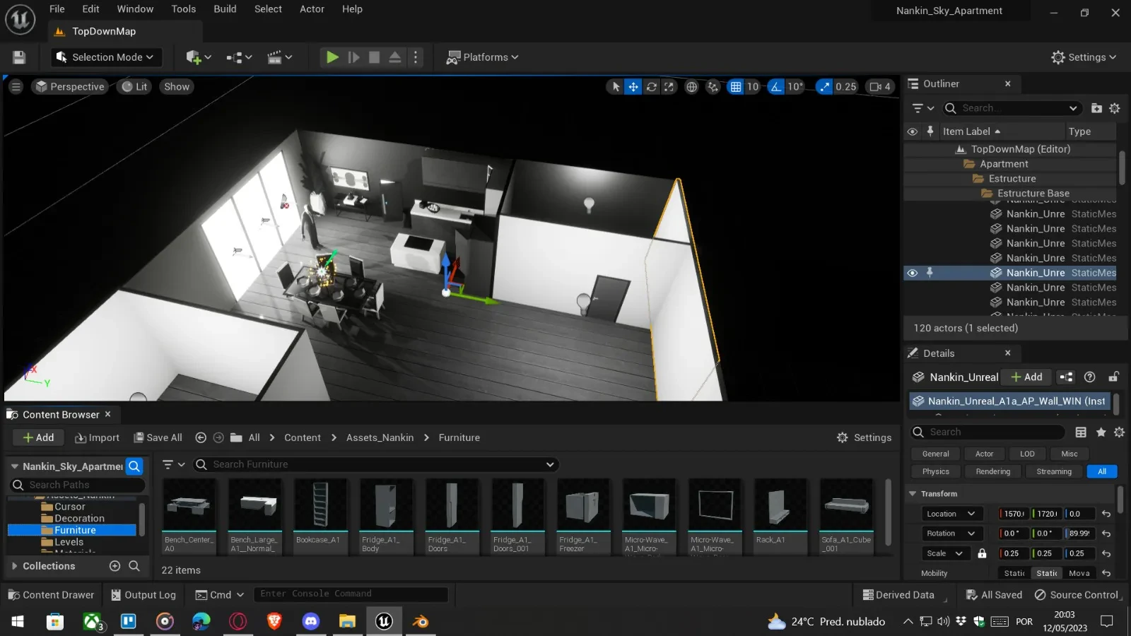Image resolution: width=1131 pixels, height=636 pixels.
Task: Toggle the Details panel lock icon
Action: (x=1113, y=377)
